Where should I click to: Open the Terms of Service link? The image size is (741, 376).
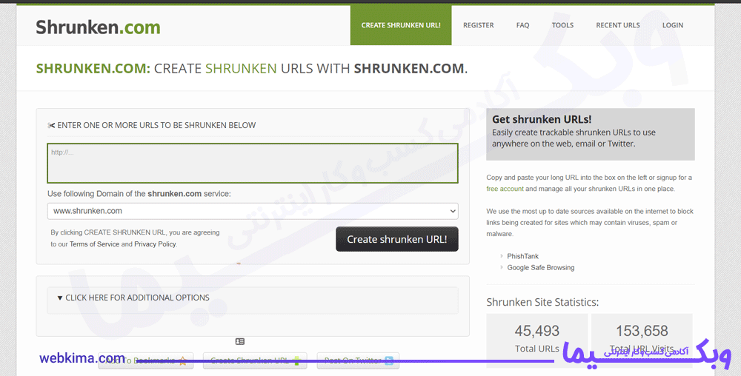click(95, 244)
